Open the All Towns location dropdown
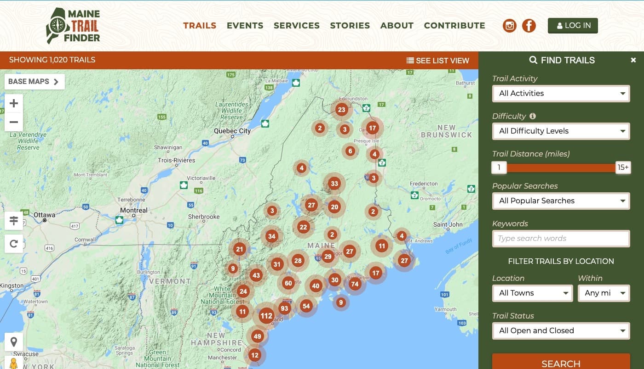 tap(532, 293)
